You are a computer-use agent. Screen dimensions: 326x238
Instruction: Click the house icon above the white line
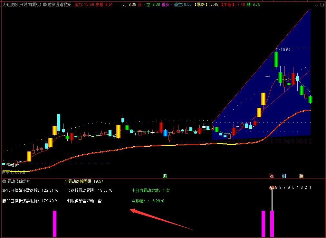tap(272, 188)
